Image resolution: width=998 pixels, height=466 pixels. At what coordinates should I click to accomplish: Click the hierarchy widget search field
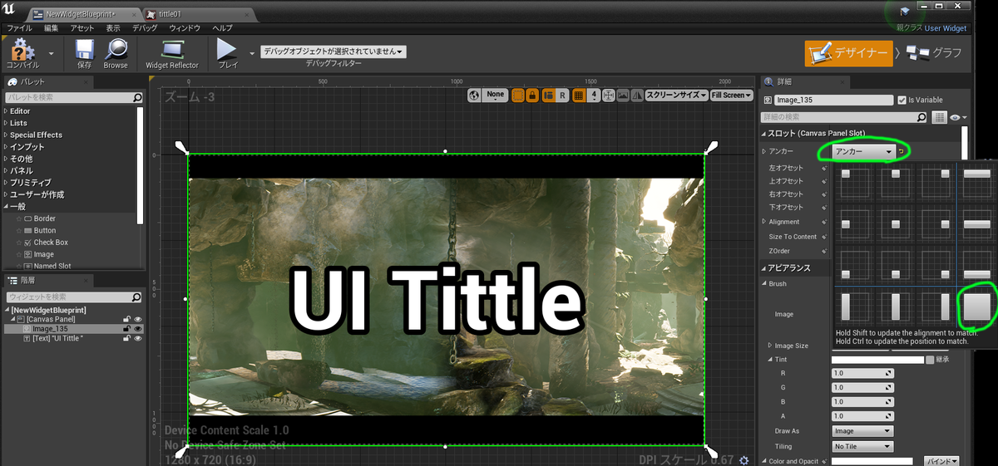point(74,297)
